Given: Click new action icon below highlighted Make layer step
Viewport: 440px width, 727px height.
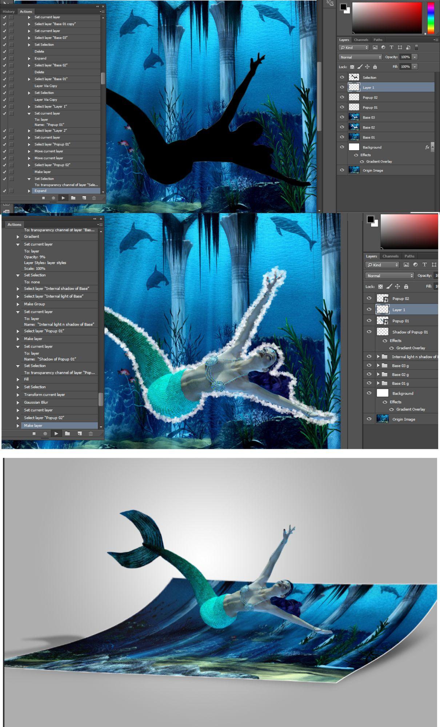Looking at the screenshot, I should pos(79,434).
